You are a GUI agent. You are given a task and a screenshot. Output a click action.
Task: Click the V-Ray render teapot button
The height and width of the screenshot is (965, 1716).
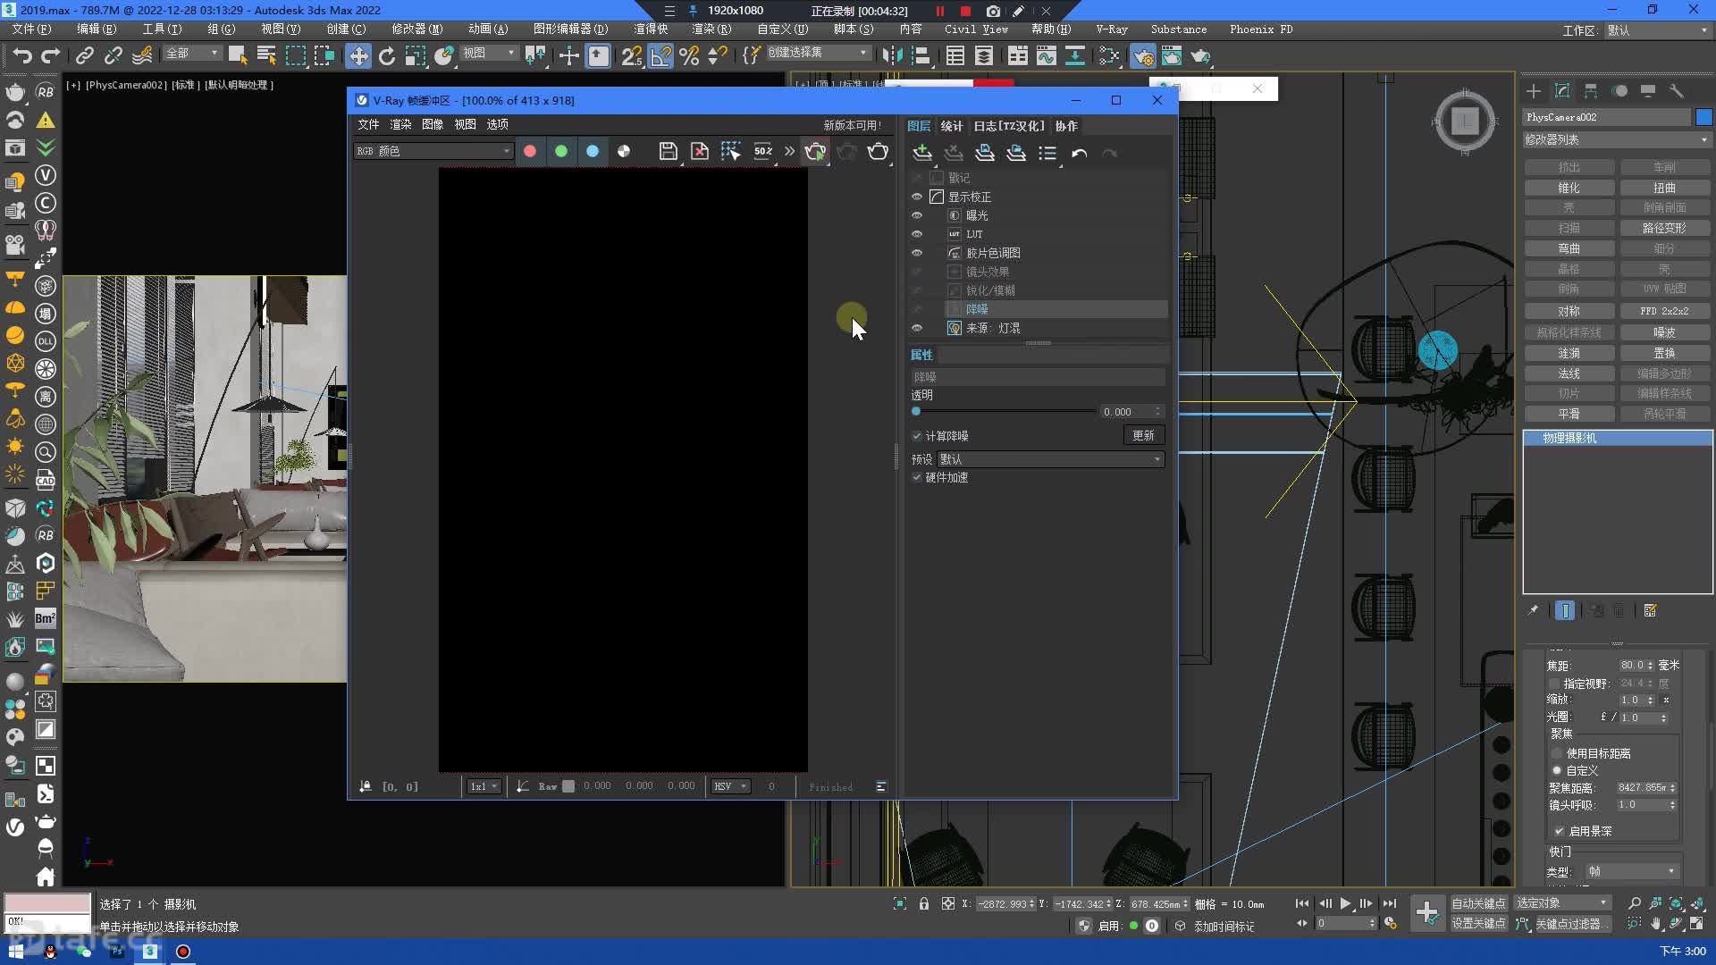click(x=879, y=151)
